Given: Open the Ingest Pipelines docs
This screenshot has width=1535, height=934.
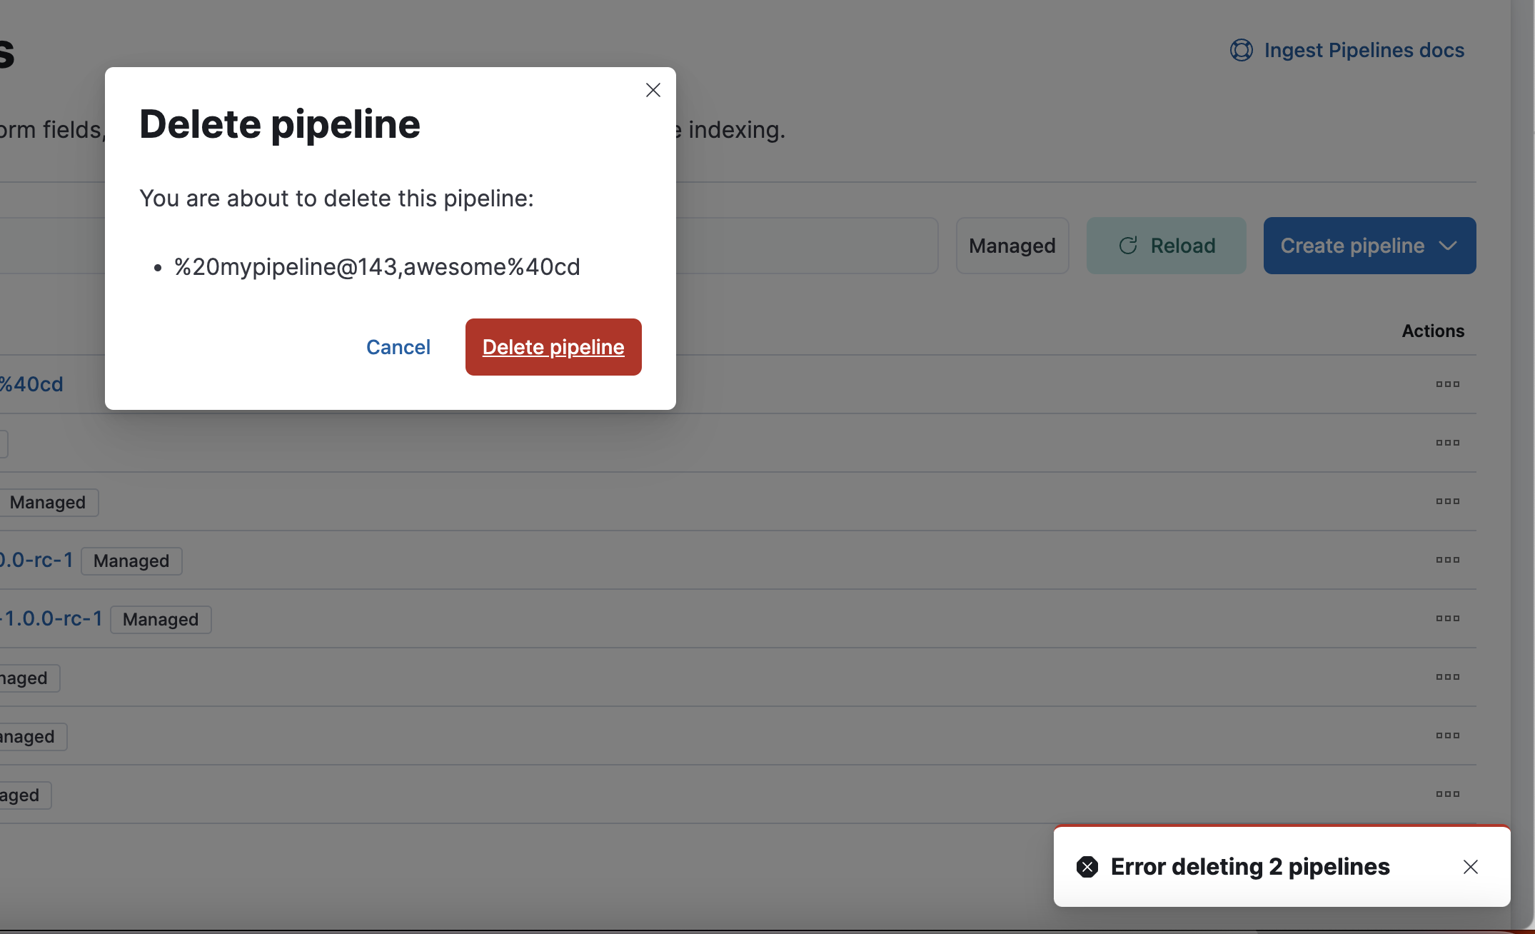Looking at the screenshot, I should tap(1363, 50).
